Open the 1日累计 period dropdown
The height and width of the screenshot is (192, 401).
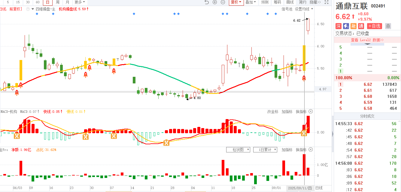coord(265,150)
